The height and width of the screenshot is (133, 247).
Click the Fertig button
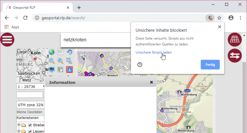tap(210, 64)
